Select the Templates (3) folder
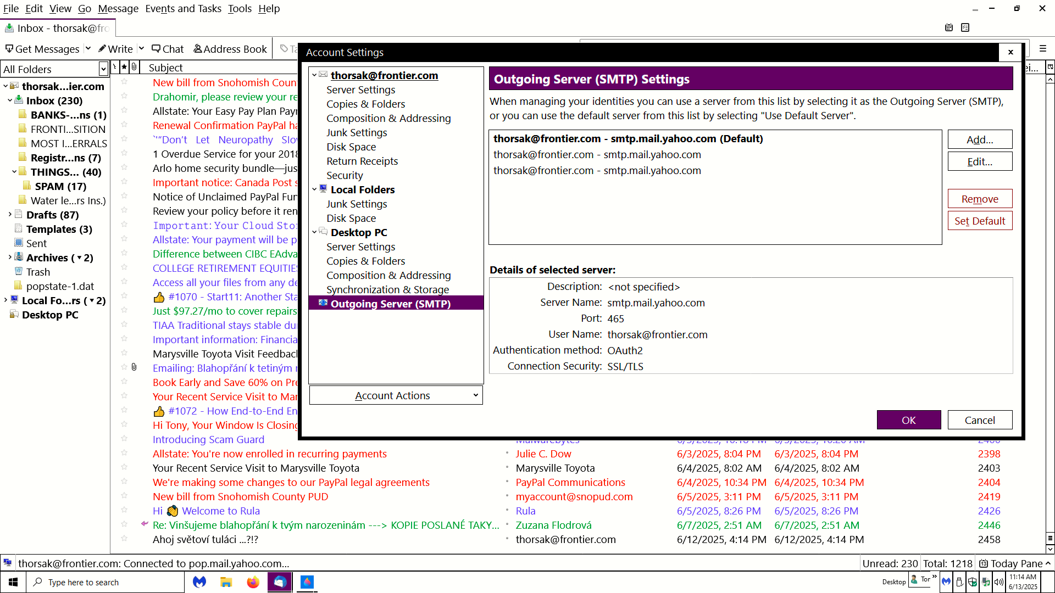The width and height of the screenshot is (1055, 593). pos(59,229)
